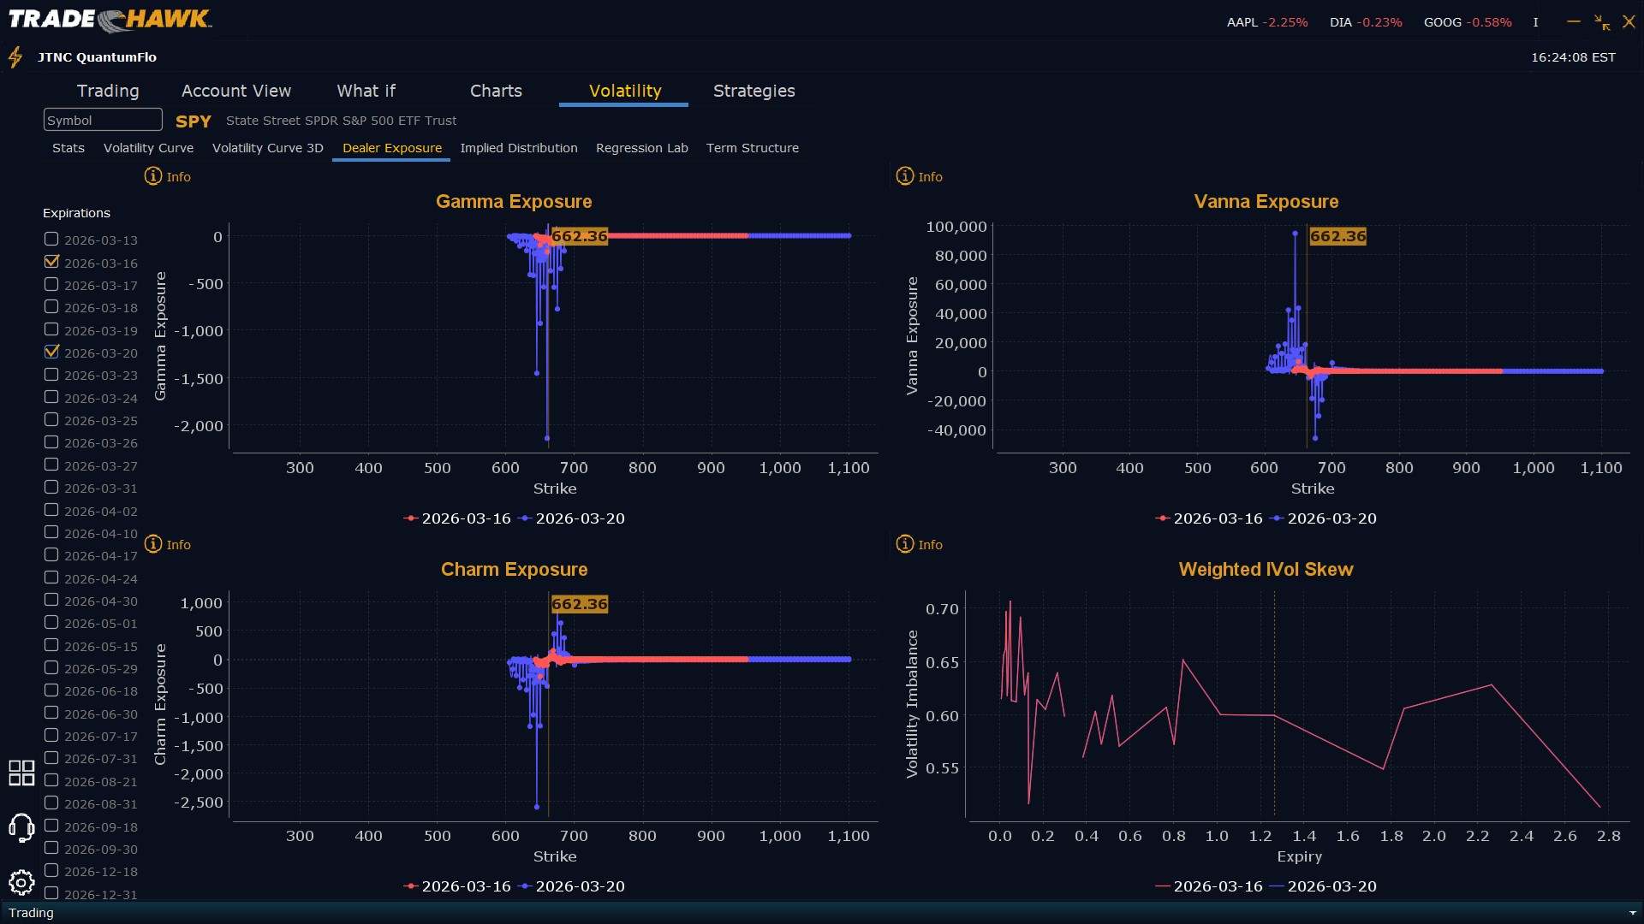Open the Vanna Exposure Info icon

(x=905, y=176)
